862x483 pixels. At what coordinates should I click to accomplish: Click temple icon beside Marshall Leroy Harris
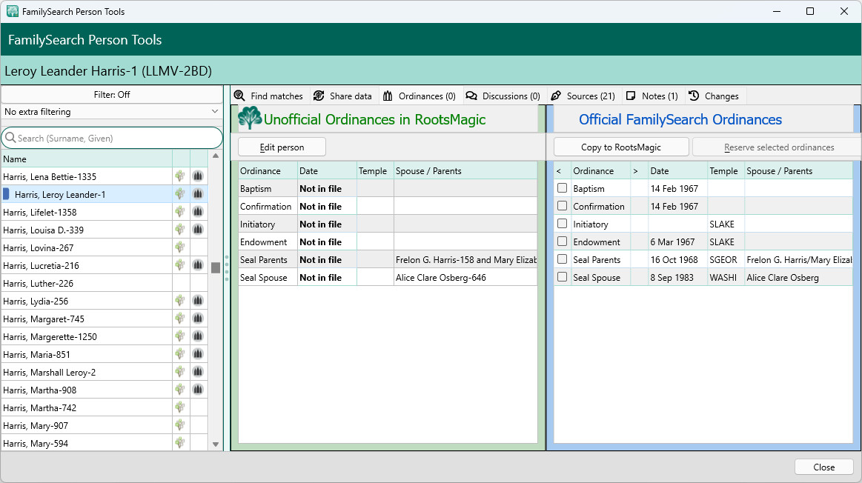[198, 372]
